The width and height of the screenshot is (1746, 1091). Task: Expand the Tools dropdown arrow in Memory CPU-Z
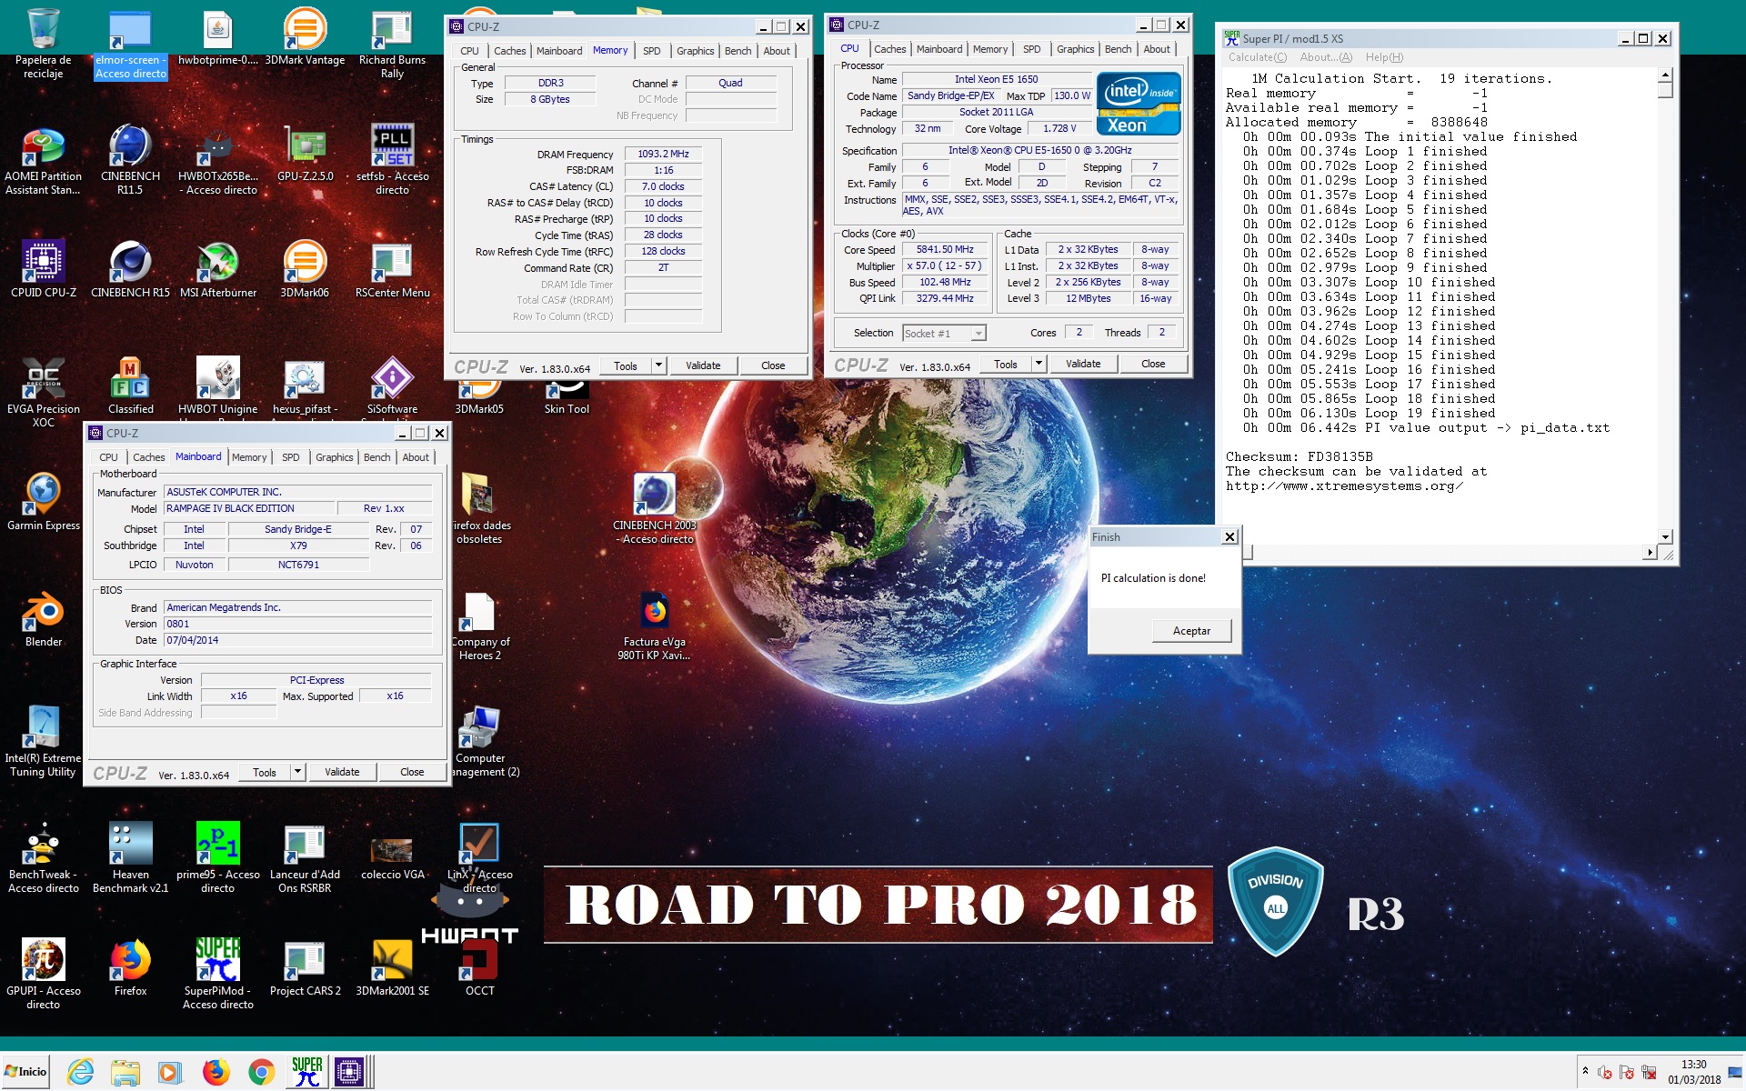point(658,365)
